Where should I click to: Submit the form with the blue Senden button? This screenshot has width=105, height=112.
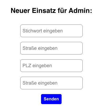point(51,99)
